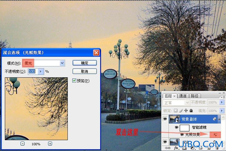Close the 混合选项 dialog with the red X
Screen dimensions: 226x151
96,53
